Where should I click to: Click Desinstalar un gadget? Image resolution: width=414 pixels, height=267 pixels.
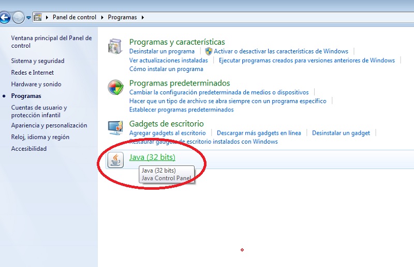coord(341,133)
